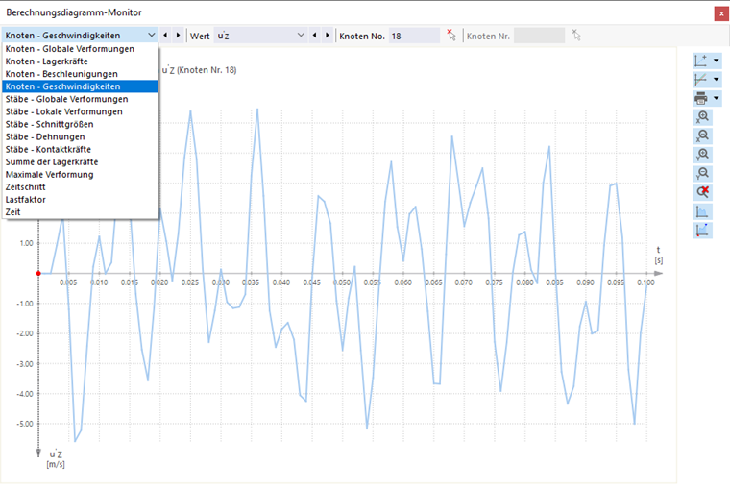Choose Stäbe - Globale Verformungen
This screenshot has height=490, width=730.
tap(80, 99)
